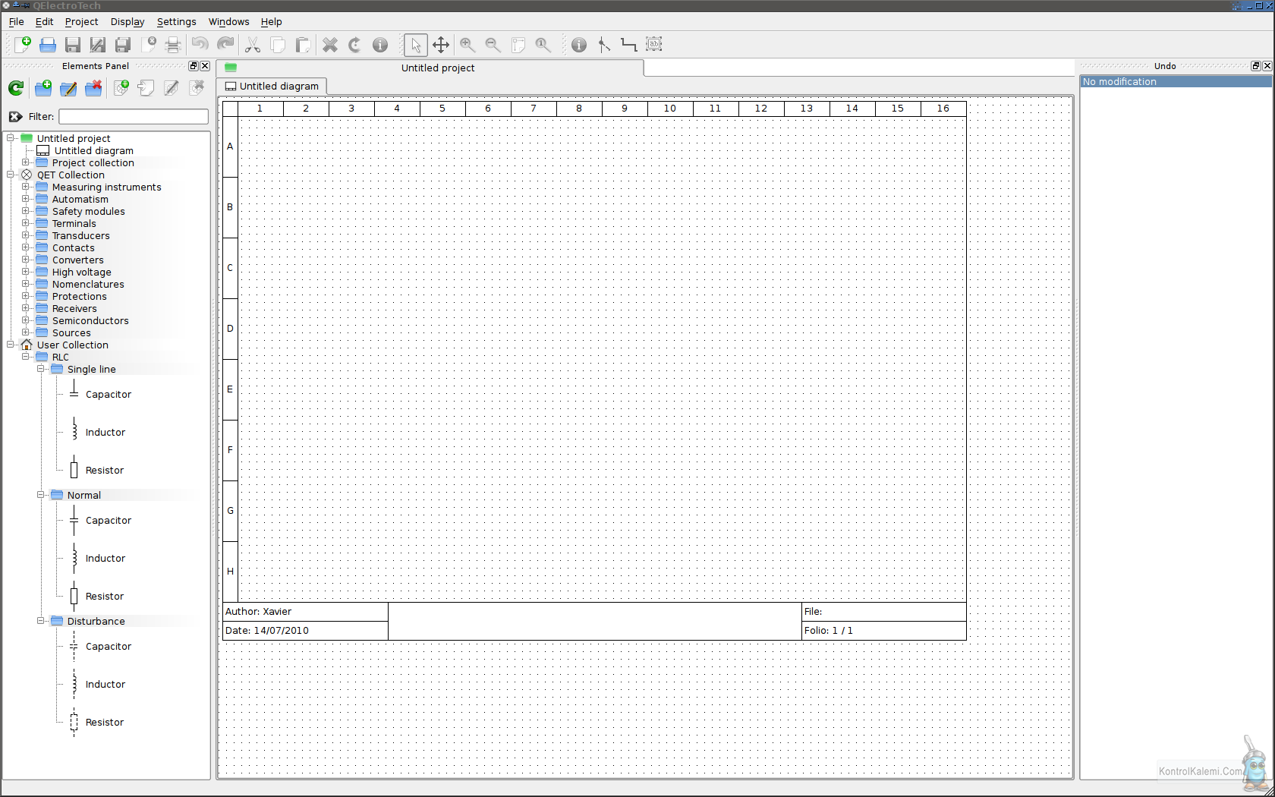The height and width of the screenshot is (797, 1275).
Task: Click the New element icon
Action: [121, 89]
